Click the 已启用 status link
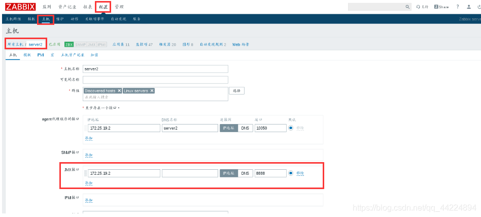This screenshot has height=217, width=481. tap(55, 44)
